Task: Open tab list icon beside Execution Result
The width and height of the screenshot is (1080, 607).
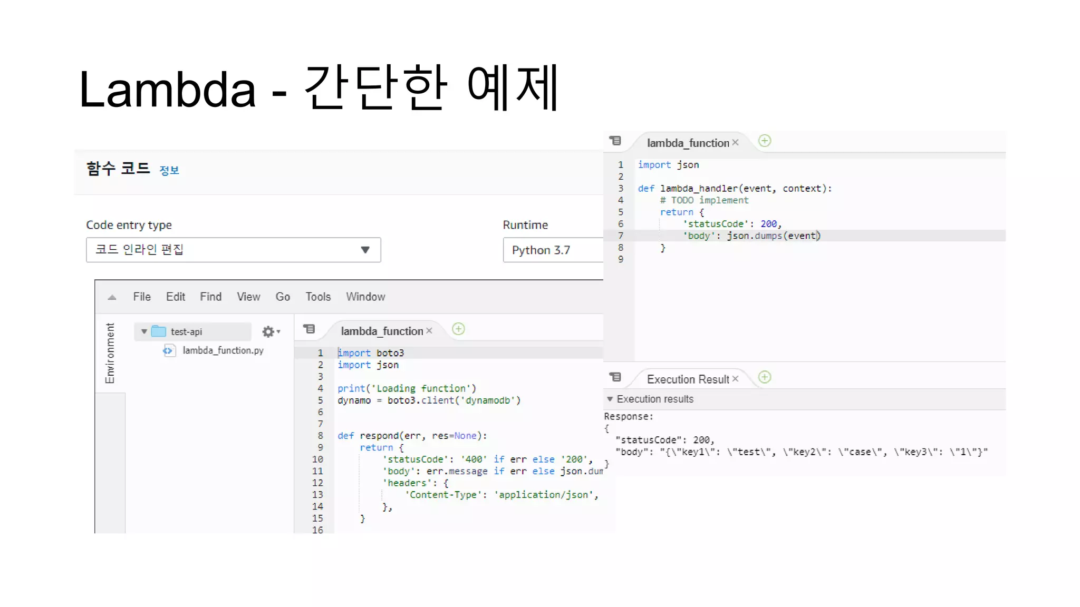Action: pos(615,377)
